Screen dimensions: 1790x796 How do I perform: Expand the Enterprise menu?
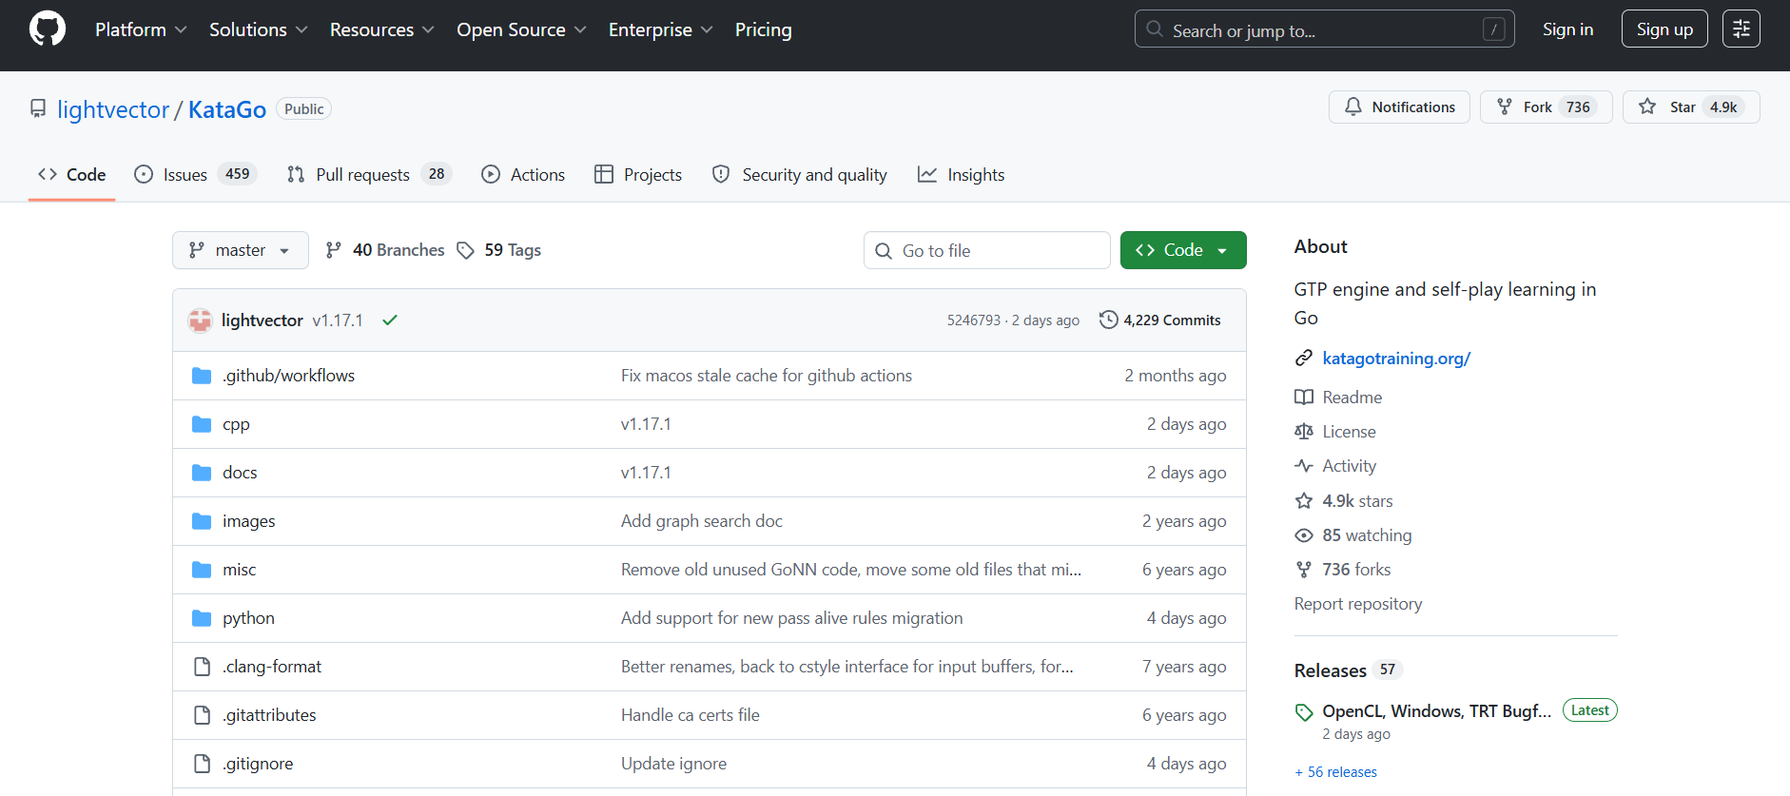[660, 29]
